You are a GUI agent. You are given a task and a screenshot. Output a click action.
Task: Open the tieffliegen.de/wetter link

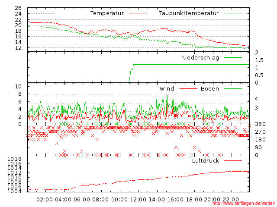244,203
